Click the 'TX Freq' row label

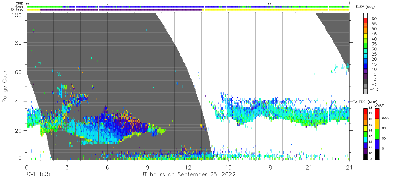tap(17, 10)
